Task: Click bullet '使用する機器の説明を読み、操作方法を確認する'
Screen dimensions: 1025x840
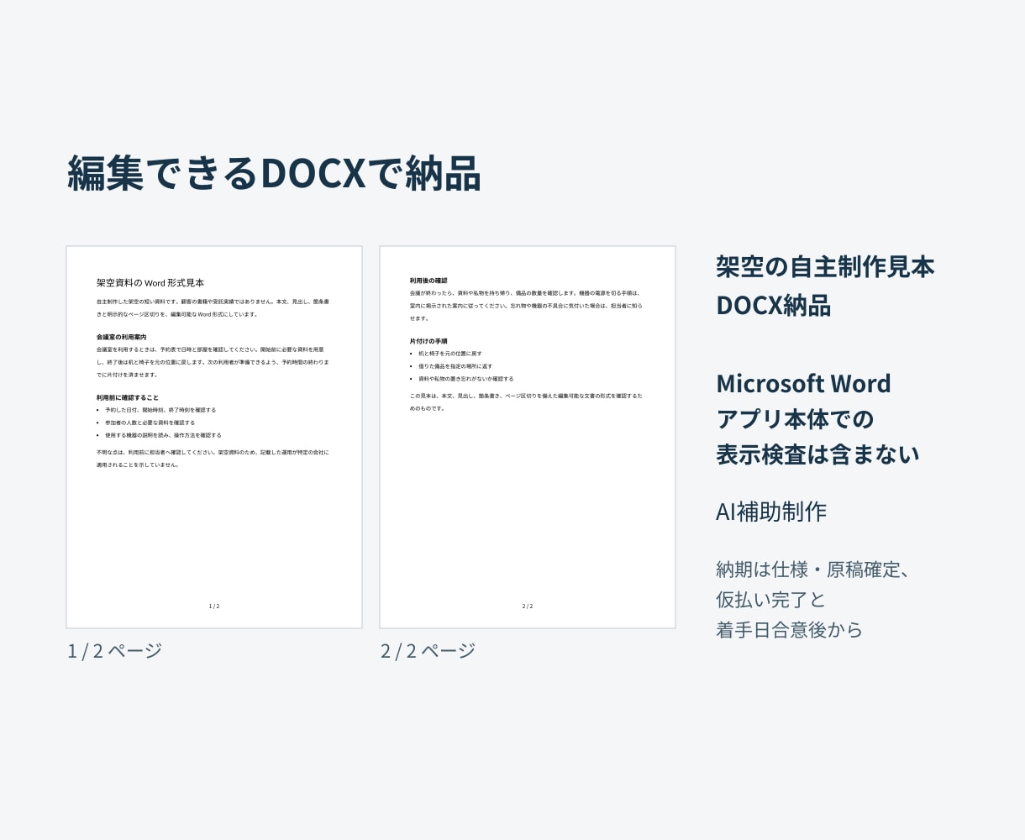Action: [x=163, y=435]
